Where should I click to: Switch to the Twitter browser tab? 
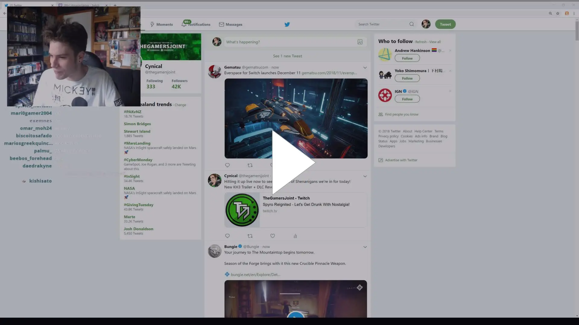click(29, 5)
